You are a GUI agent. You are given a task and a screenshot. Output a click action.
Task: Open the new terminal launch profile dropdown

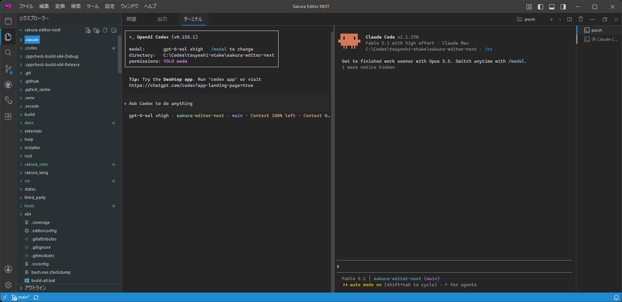coord(560,19)
